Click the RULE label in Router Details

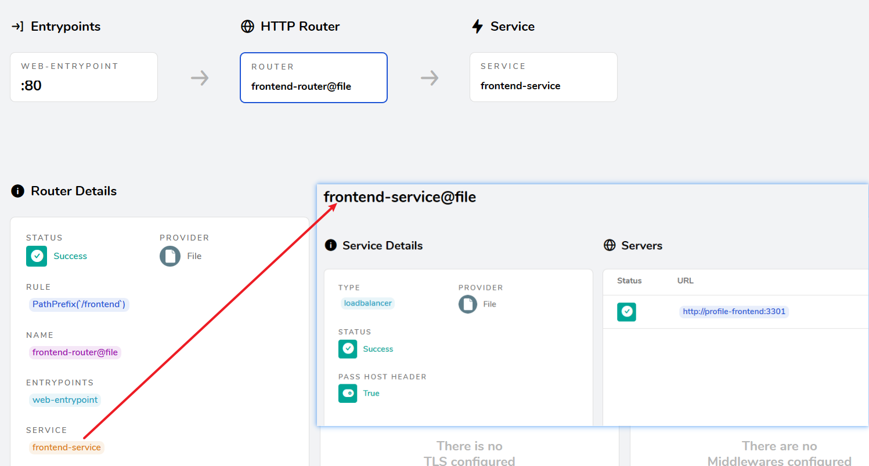38,287
